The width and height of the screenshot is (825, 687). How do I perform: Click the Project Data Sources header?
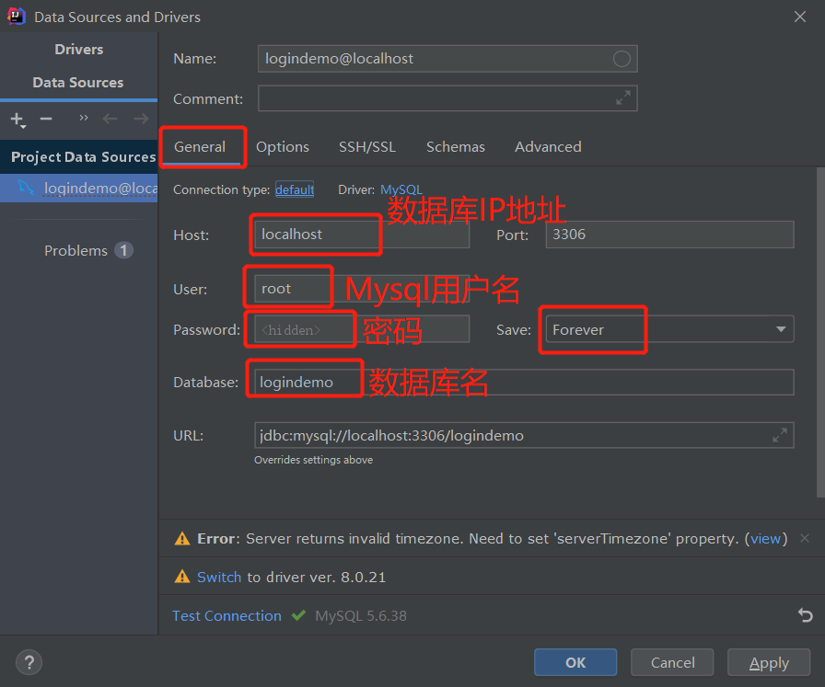pyautogui.click(x=79, y=156)
